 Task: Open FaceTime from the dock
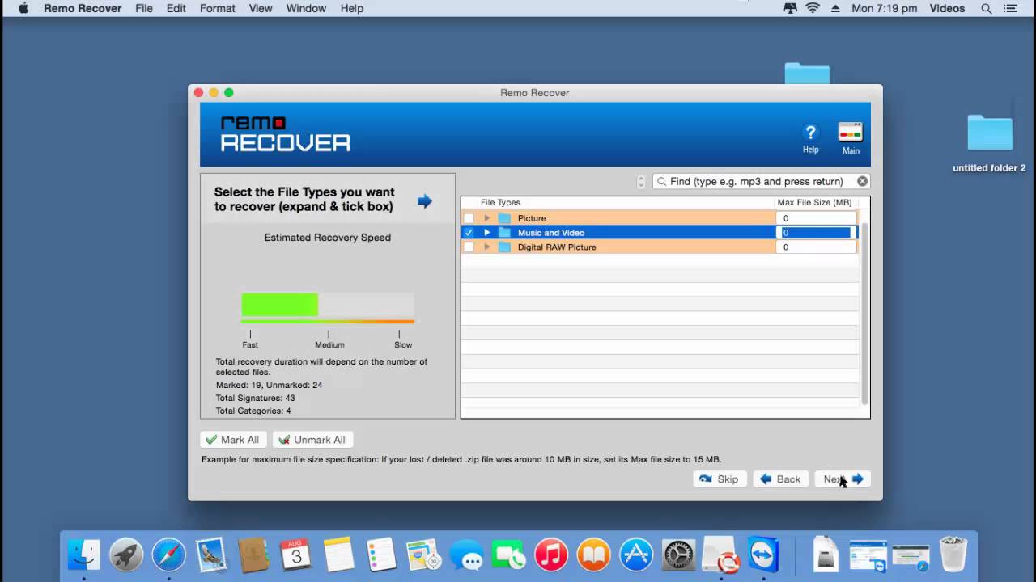[509, 555]
